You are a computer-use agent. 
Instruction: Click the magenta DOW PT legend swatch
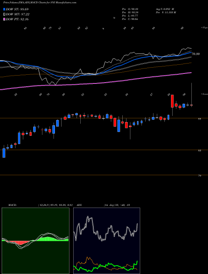point(5,19)
